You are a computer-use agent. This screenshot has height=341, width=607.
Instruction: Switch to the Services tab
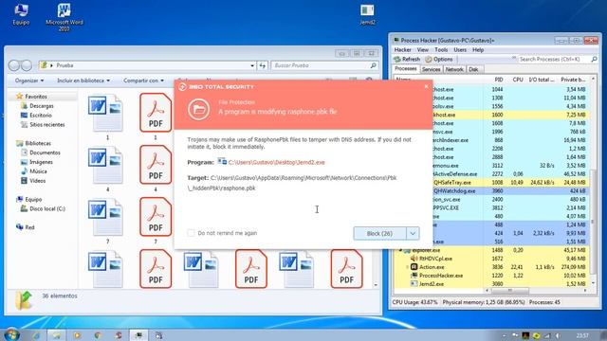[x=431, y=69]
